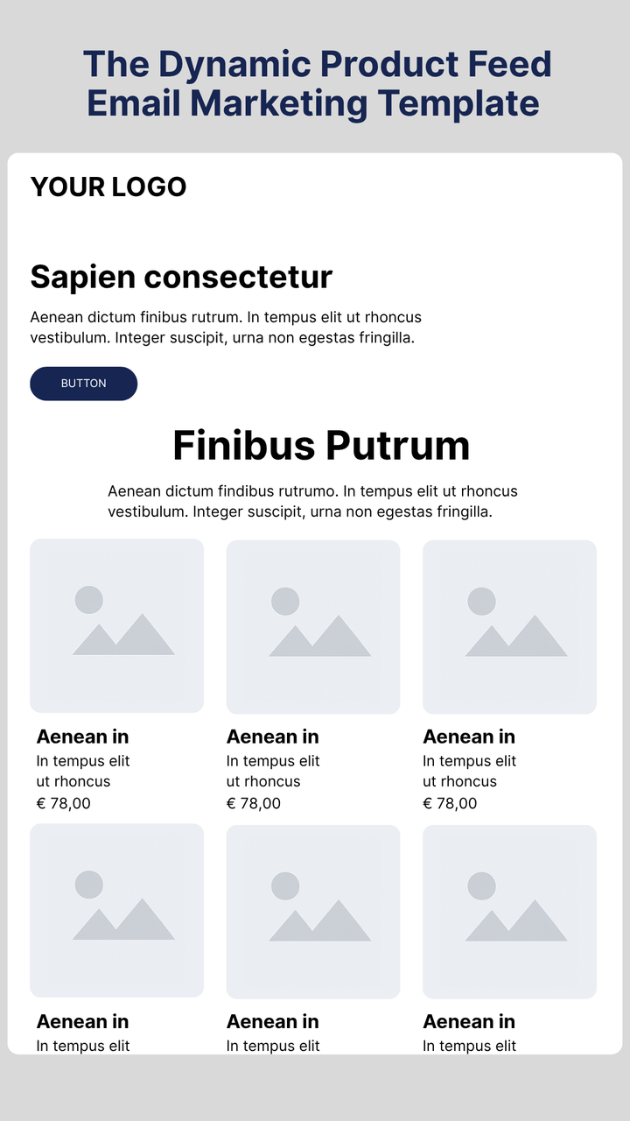This screenshot has height=1121, width=630.
Task: Open the middle 'Aenean in' product link
Action: point(272,737)
